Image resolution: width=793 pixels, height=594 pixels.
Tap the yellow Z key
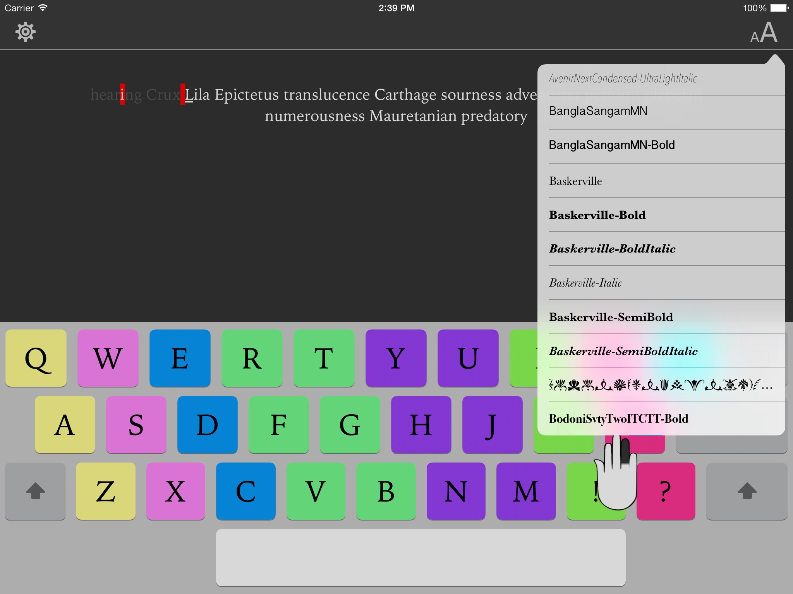(x=106, y=491)
